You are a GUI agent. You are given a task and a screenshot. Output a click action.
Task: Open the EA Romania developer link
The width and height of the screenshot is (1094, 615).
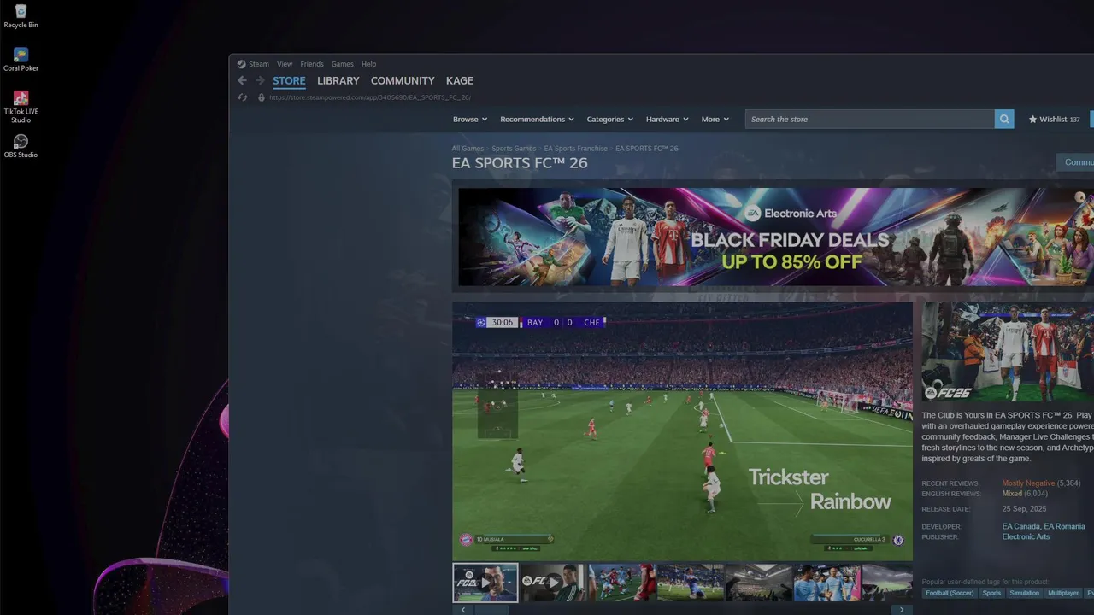(x=1064, y=526)
